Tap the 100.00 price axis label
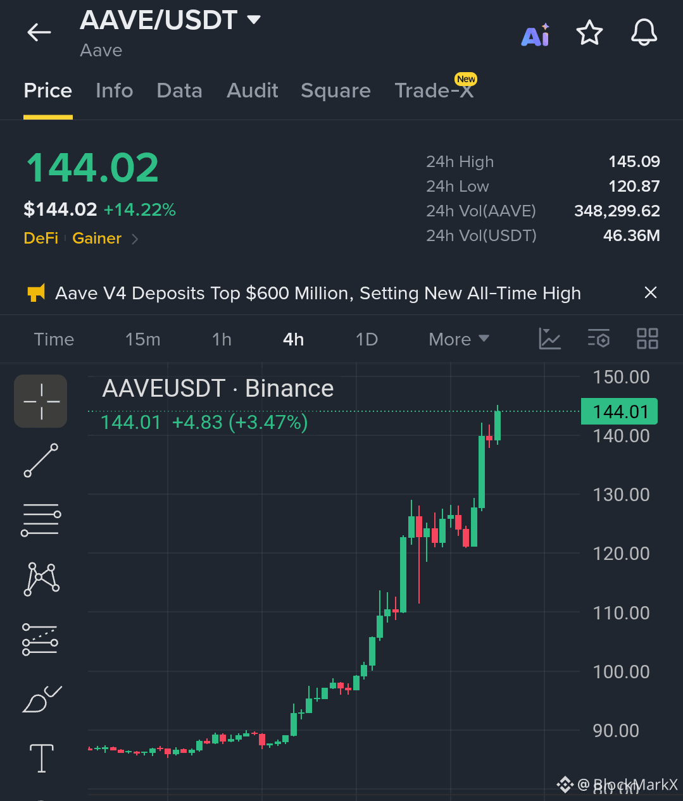This screenshot has width=683, height=801. click(622, 671)
